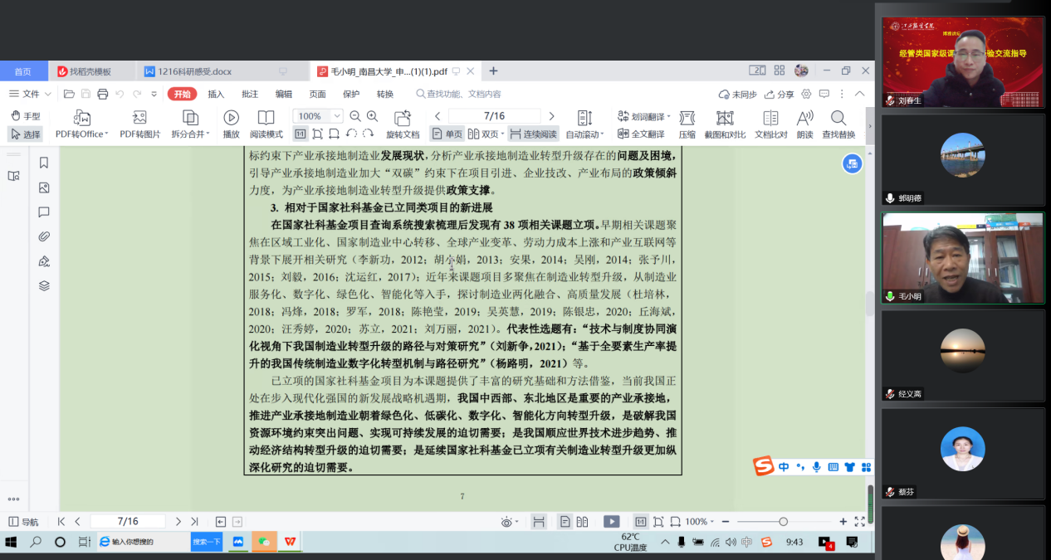
Task: Toggle the 导航 navigation pane
Action: tap(23, 522)
